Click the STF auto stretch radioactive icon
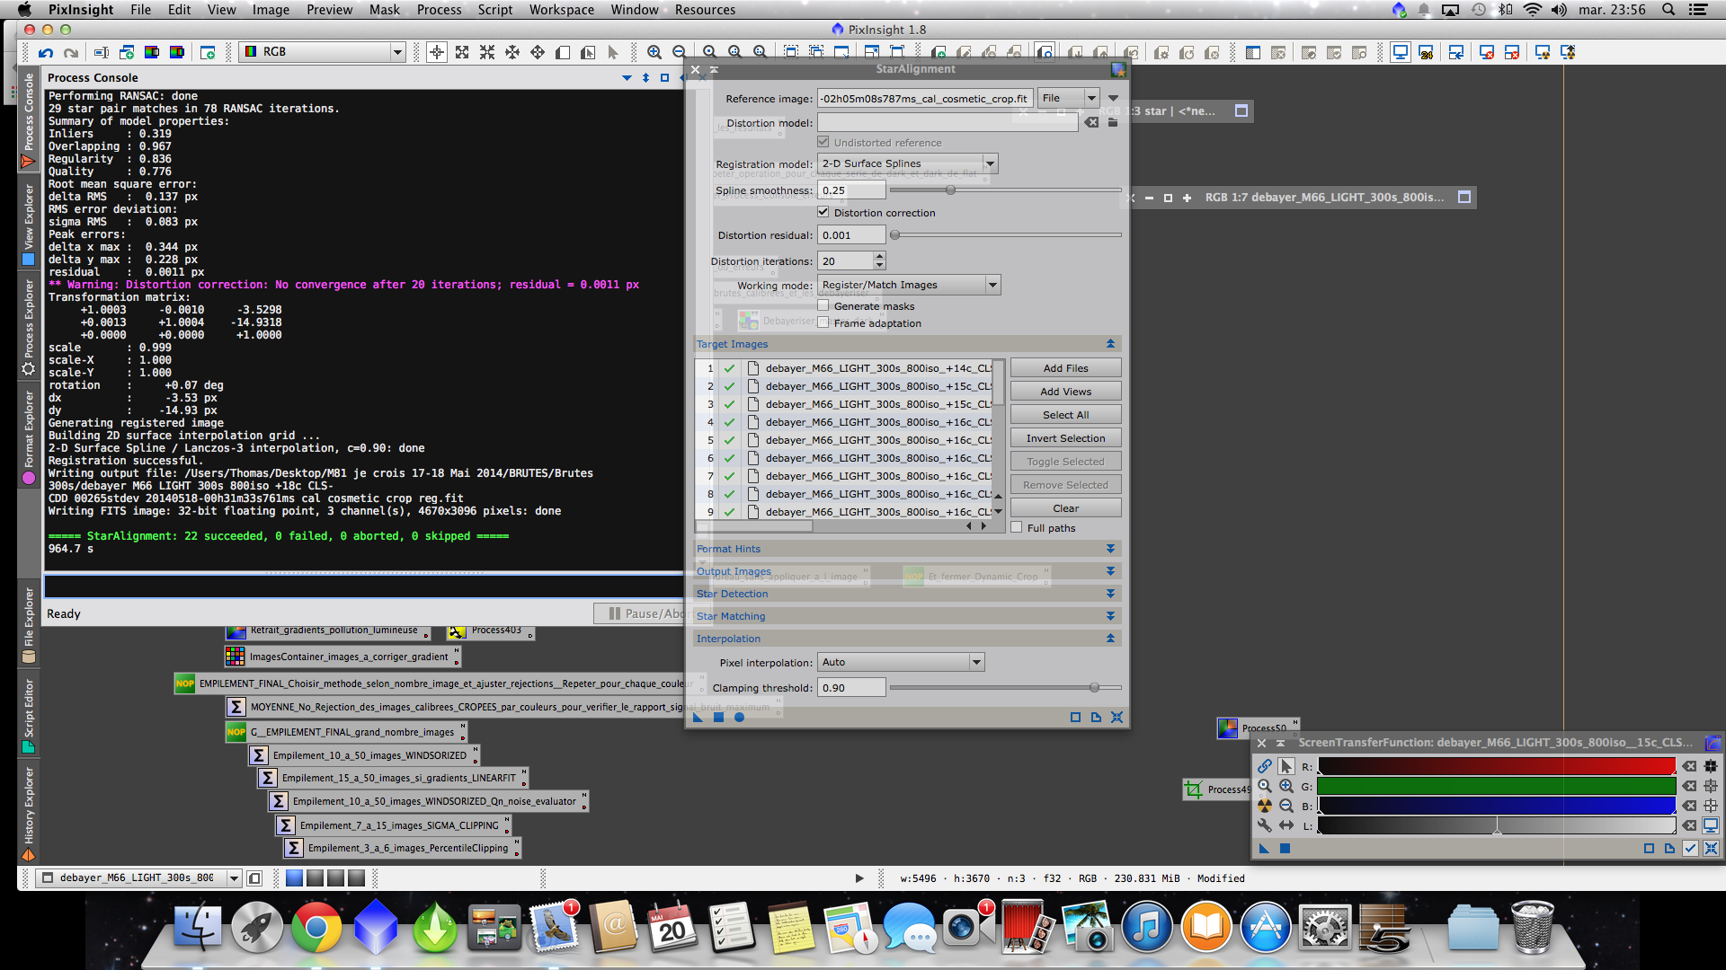This screenshot has height=970, width=1726. (x=1265, y=806)
